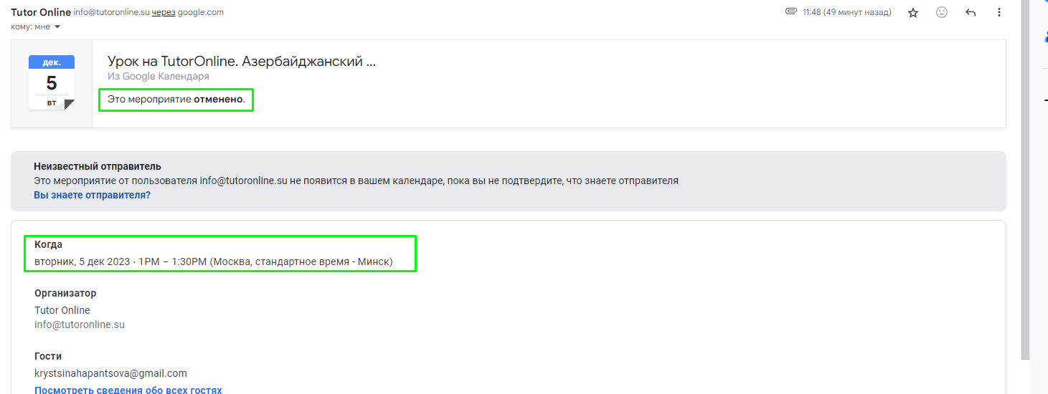Reply to the email with arrow icon

971,12
